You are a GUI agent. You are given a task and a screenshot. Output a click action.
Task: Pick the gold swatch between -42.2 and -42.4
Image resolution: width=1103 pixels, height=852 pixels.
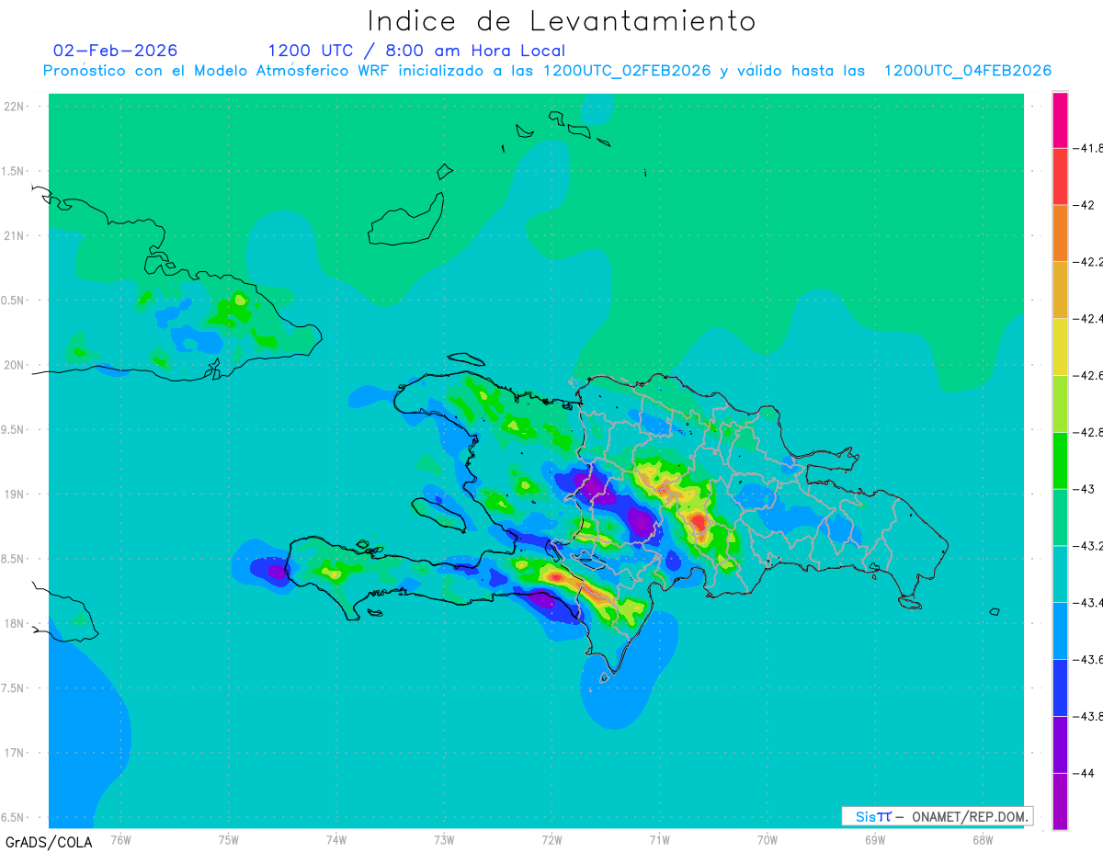coord(1060,290)
